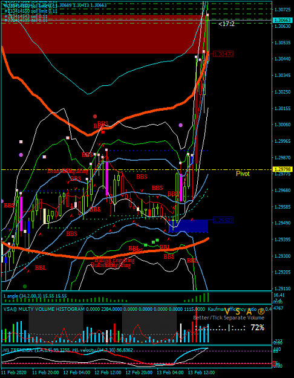Click the 1.30250 price scale value
The width and height of the screenshot is (294, 378).
[x=283, y=92]
